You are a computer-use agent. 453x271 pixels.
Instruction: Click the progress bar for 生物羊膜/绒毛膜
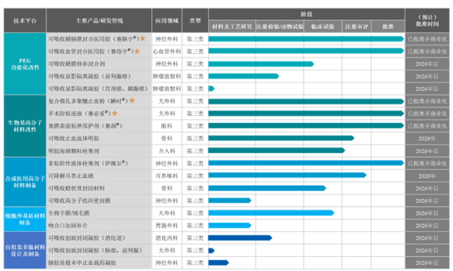[x=271, y=213]
